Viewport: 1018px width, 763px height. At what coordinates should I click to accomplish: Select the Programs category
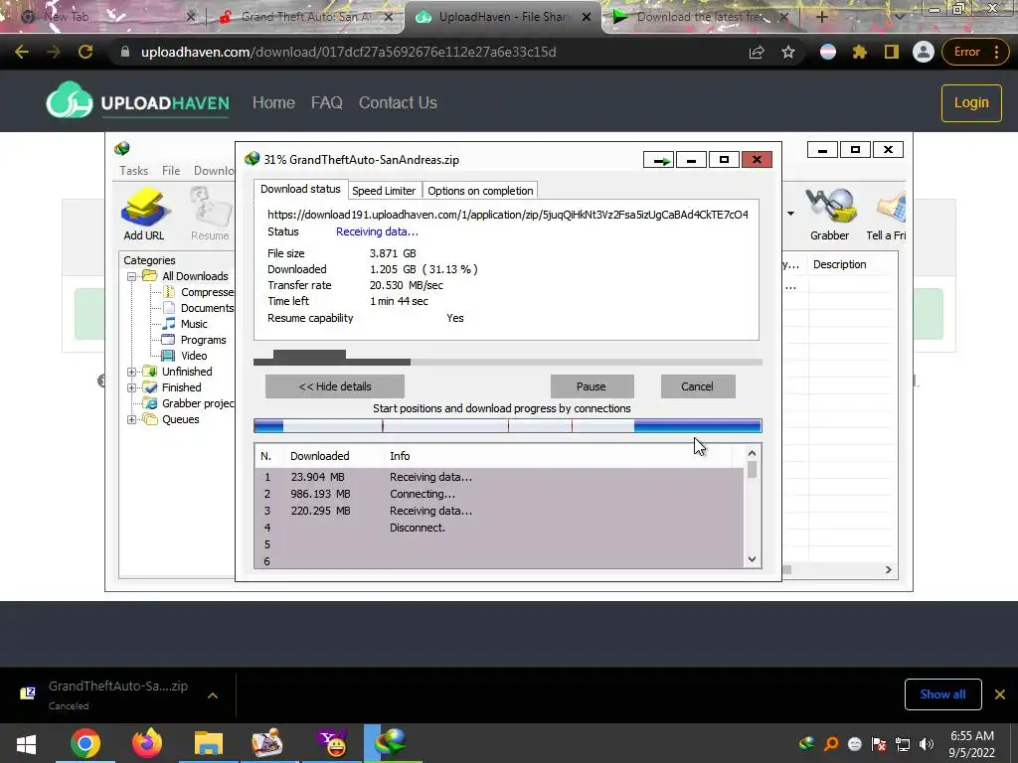(x=194, y=340)
